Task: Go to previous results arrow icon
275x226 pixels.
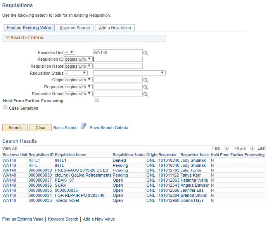Action: point(227,148)
